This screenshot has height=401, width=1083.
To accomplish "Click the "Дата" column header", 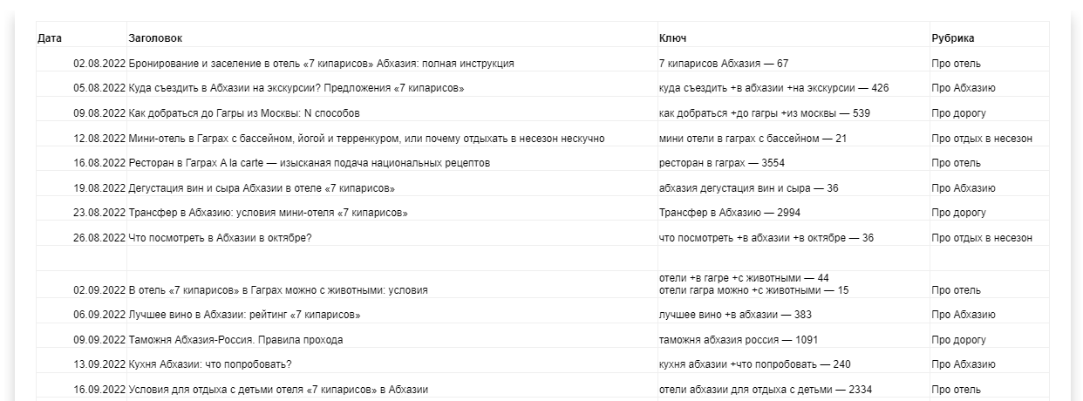I will coord(51,38).
